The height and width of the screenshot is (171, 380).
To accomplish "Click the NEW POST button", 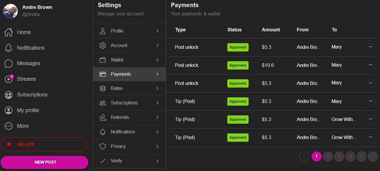I will [x=44, y=162].
